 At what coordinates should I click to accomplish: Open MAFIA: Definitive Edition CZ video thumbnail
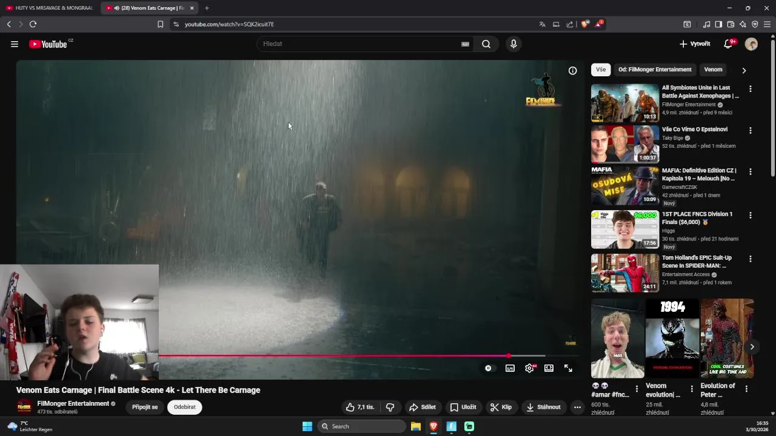[x=625, y=186]
